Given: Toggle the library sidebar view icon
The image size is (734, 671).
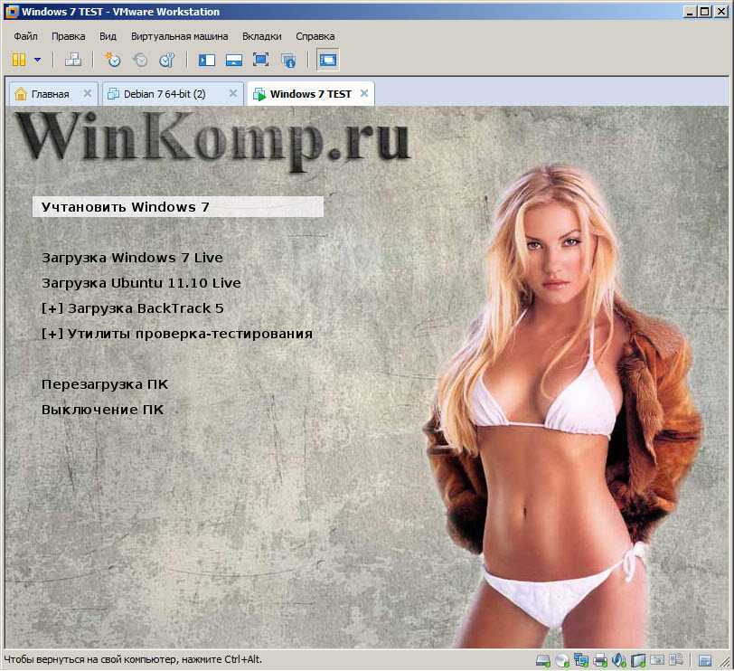Looking at the screenshot, I should [x=206, y=60].
